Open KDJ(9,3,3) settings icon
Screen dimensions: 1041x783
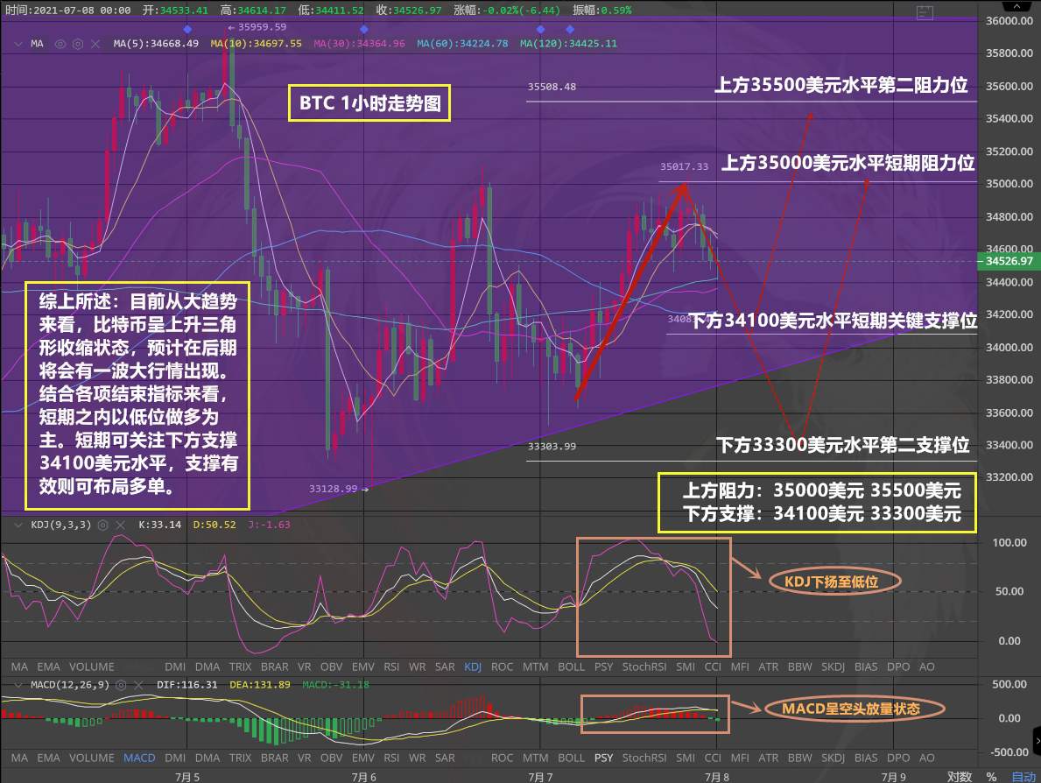click(103, 525)
